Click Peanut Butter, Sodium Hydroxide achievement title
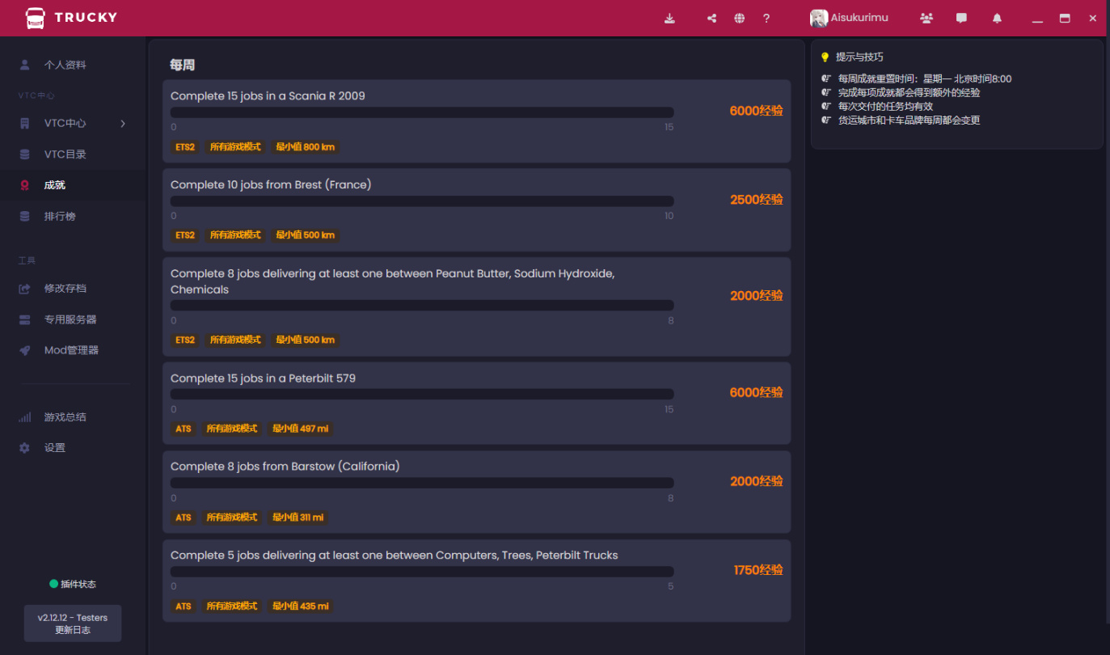Screen dimensions: 1110x655 coord(393,281)
